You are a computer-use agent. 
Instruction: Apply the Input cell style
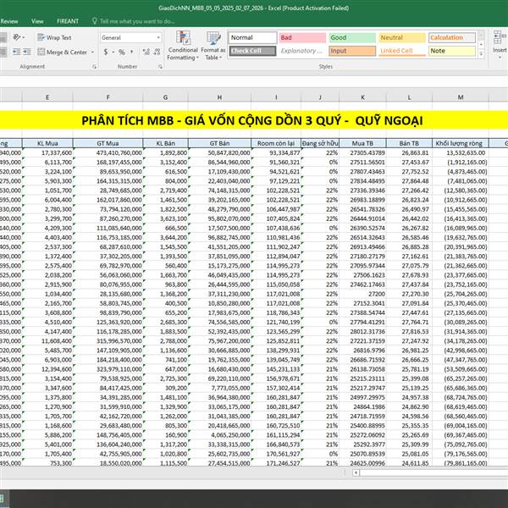(x=352, y=51)
